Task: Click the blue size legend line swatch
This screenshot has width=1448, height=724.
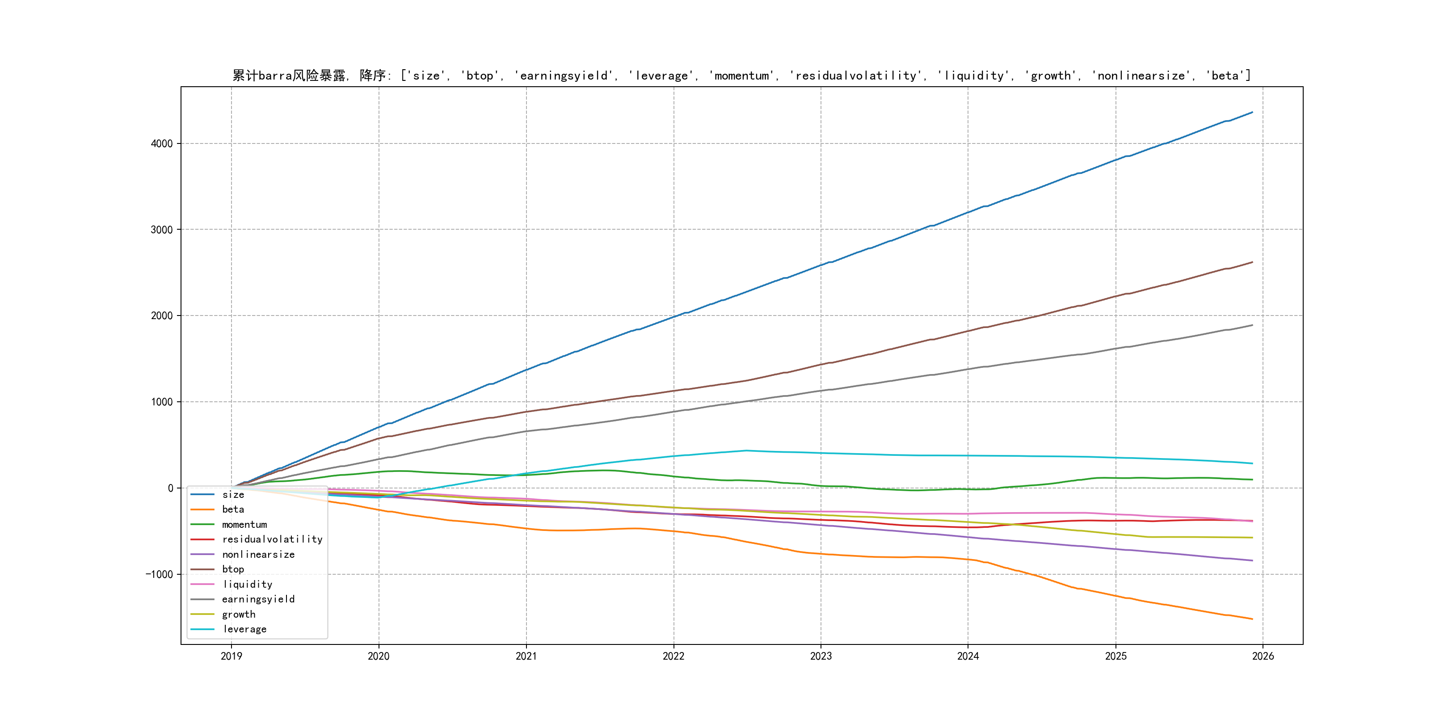Action: point(202,495)
